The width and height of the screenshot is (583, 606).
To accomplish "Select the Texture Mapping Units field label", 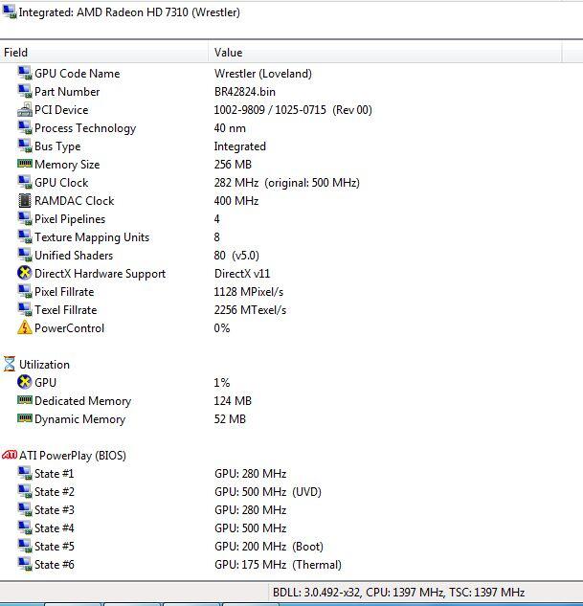I will [x=92, y=237].
